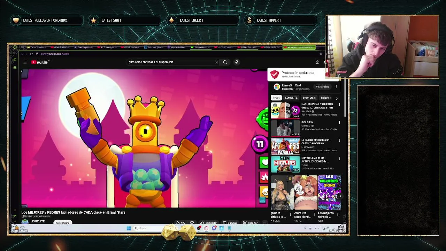This screenshot has height=251, width=446.
Task: Select the www.youtube.com/watch address bar
Action: (55, 54)
